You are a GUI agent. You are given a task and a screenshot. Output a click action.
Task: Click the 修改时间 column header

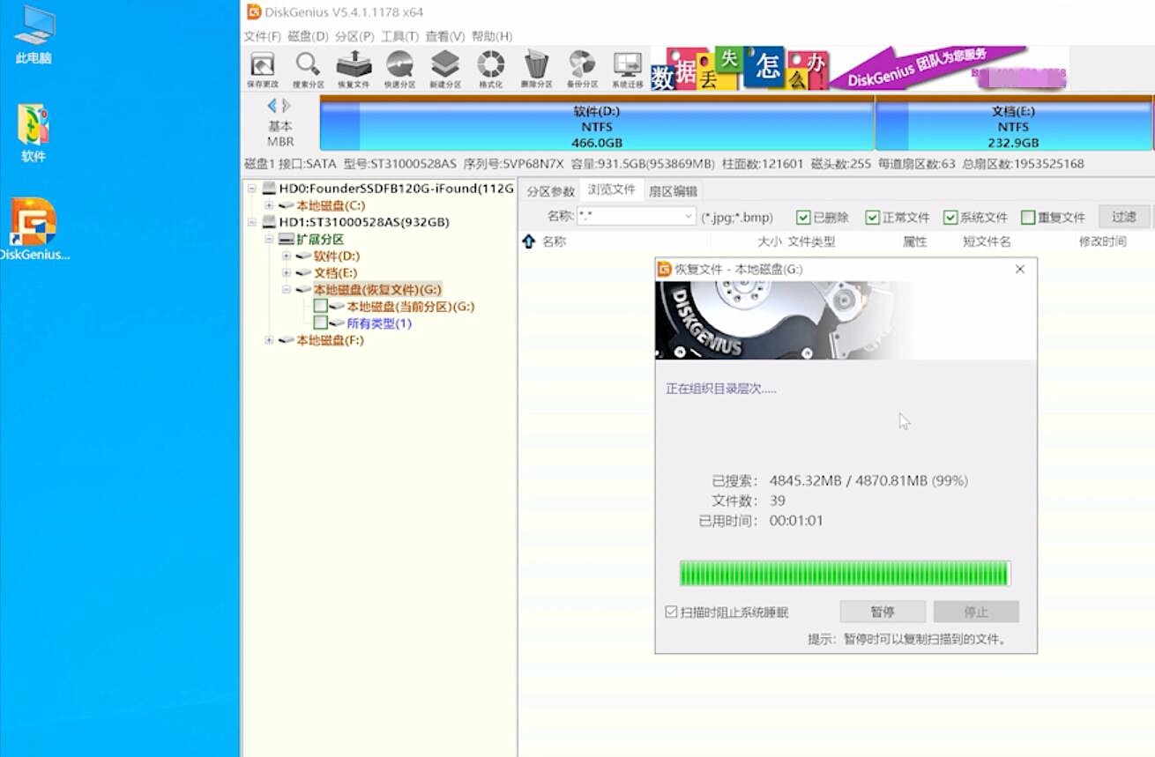coord(1102,241)
